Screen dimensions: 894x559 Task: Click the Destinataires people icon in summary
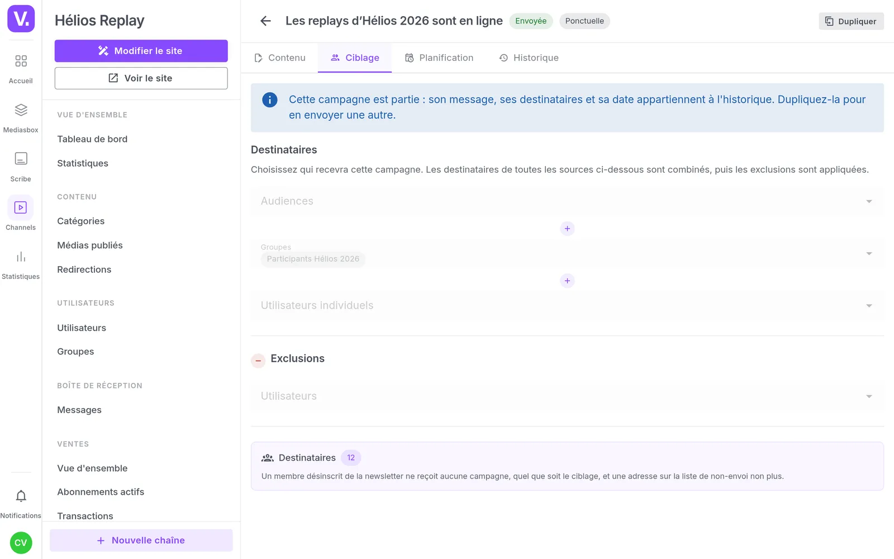268,458
